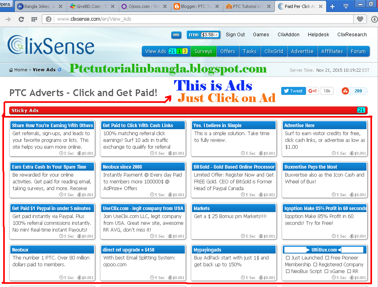Open the ClixGrid menu
Image resolution: width=378 pixels, height=287 pixels.
[274, 51]
